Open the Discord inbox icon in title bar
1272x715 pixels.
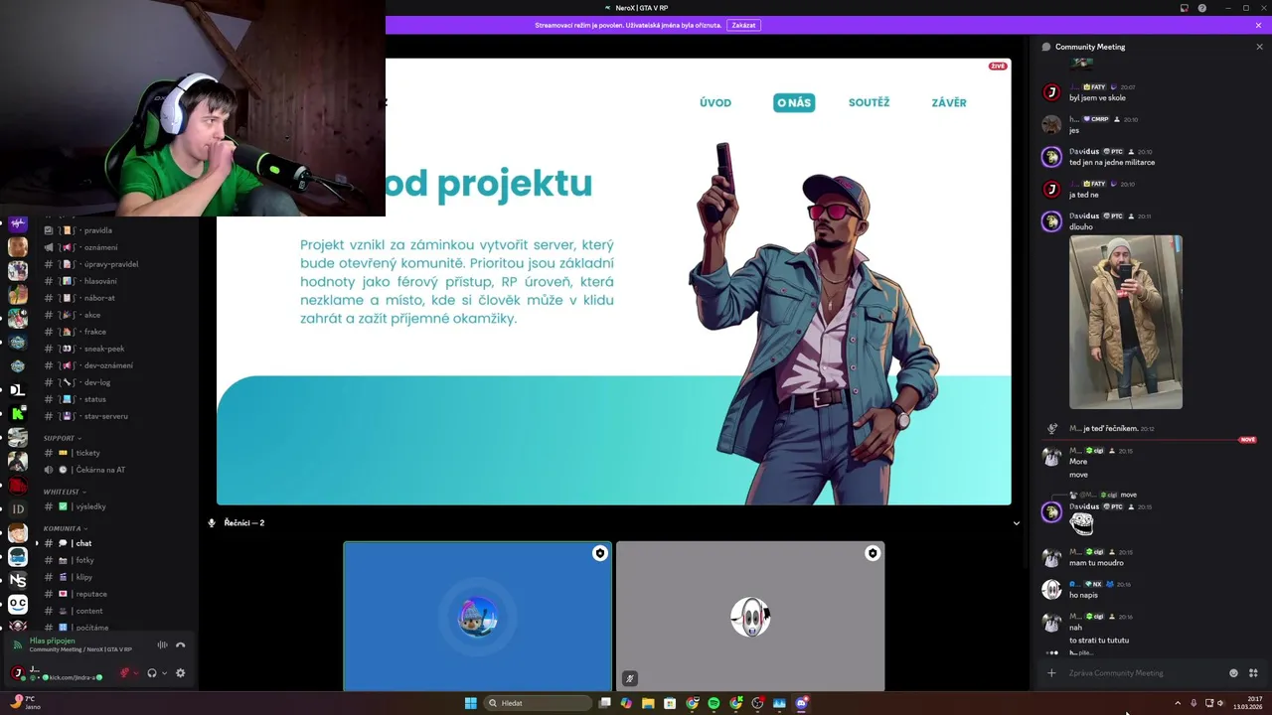click(x=1185, y=8)
